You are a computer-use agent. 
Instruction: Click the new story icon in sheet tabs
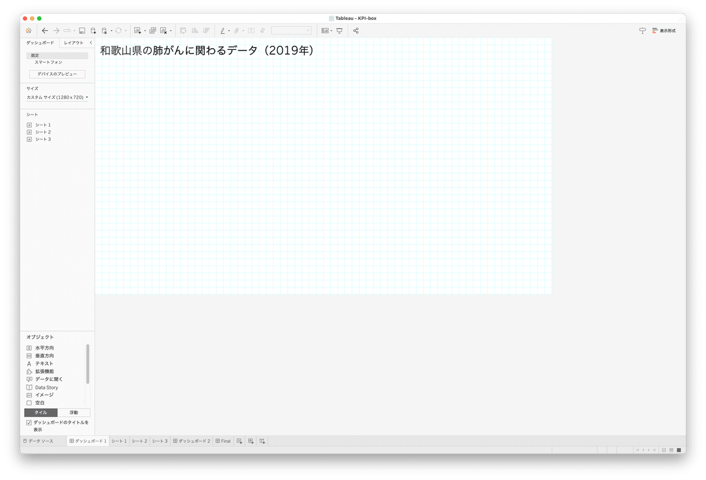(x=262, y=441)
